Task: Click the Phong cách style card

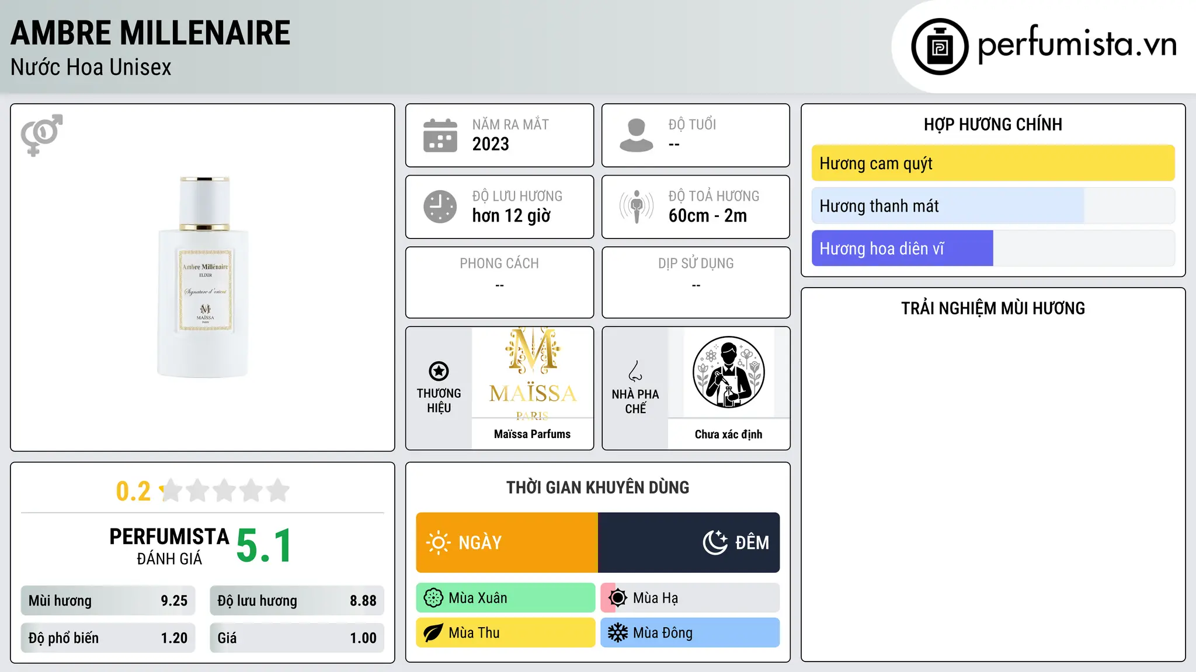Action: 500,282
